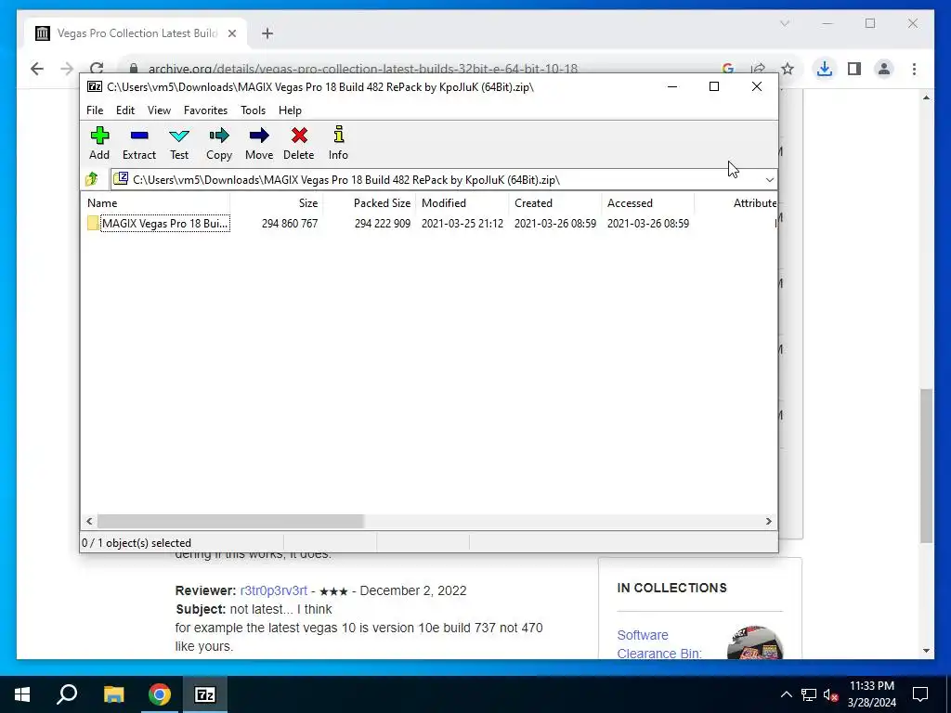This screenshot has height=713, width=951.
Task: Click the Copy toolbar icon
Action: click(219, 143)
